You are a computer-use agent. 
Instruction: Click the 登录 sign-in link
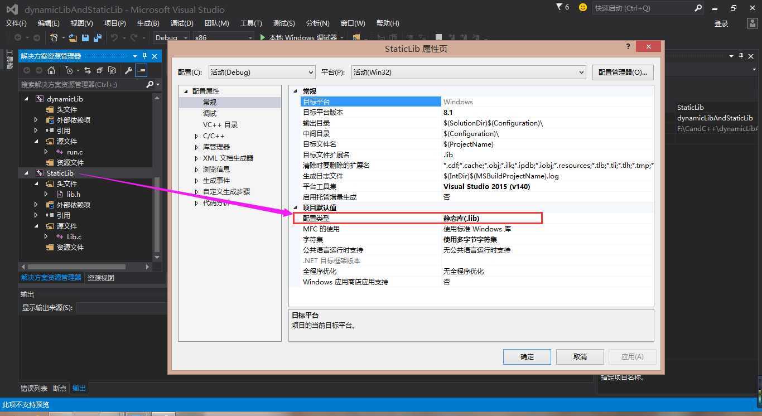coord(721,23)
